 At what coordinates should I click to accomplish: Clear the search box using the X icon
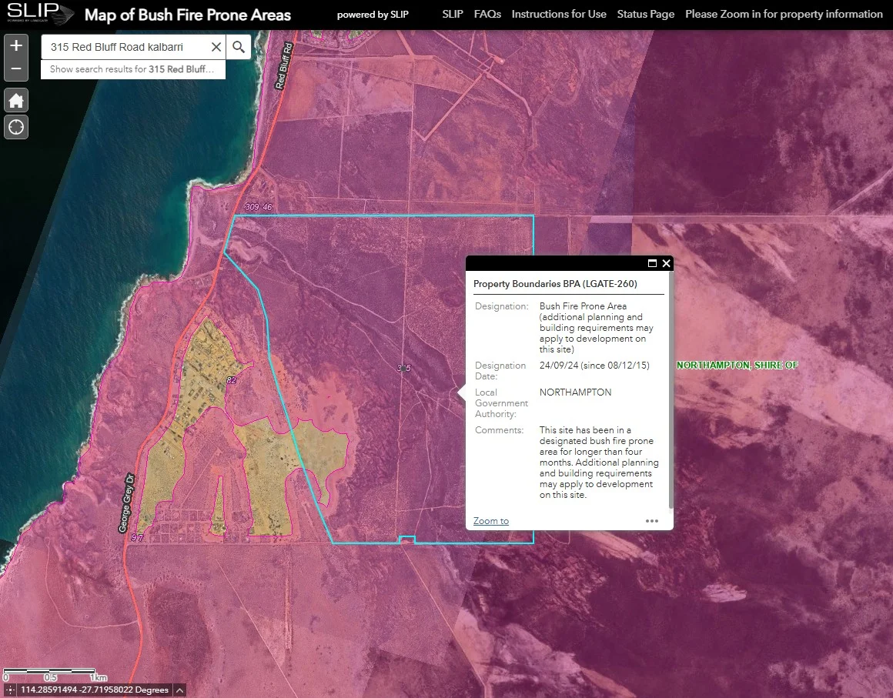pyautogui.click(x=216, y=46)
